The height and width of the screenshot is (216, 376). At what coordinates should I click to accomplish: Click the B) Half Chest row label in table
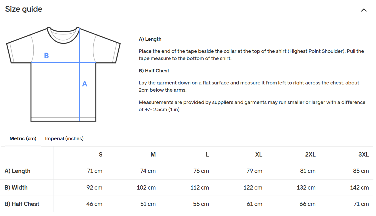[x=22, y=204]
